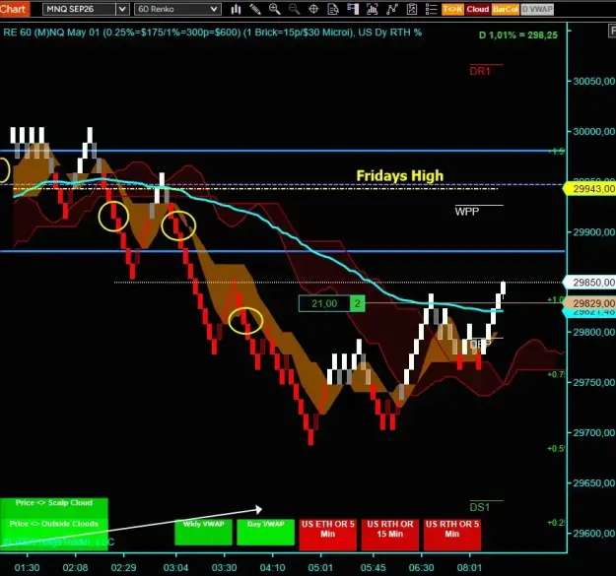Click the zoom out magnifier icon
The height and width of the screenshot is (576, 616).
pos(294,9)
